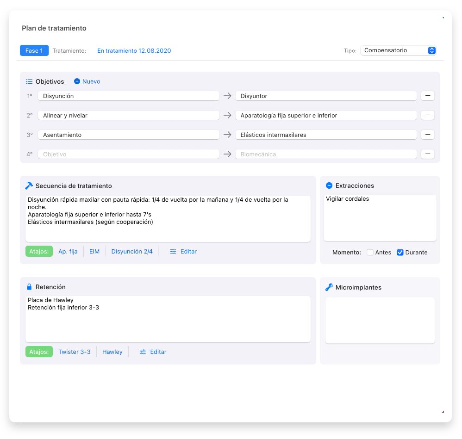462x439 pixels.
Task: Click the Alinear y nivelar field
Action: [x=129, y=115]
